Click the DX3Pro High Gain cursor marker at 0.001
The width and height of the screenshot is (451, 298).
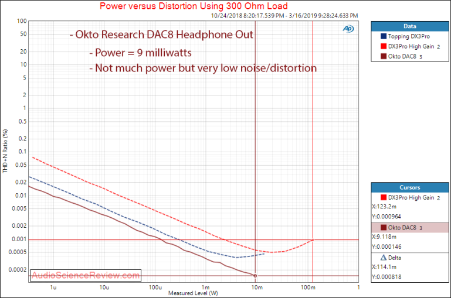pos(313,239)
